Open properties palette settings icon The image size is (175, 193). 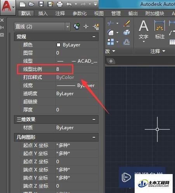point(2,35)
